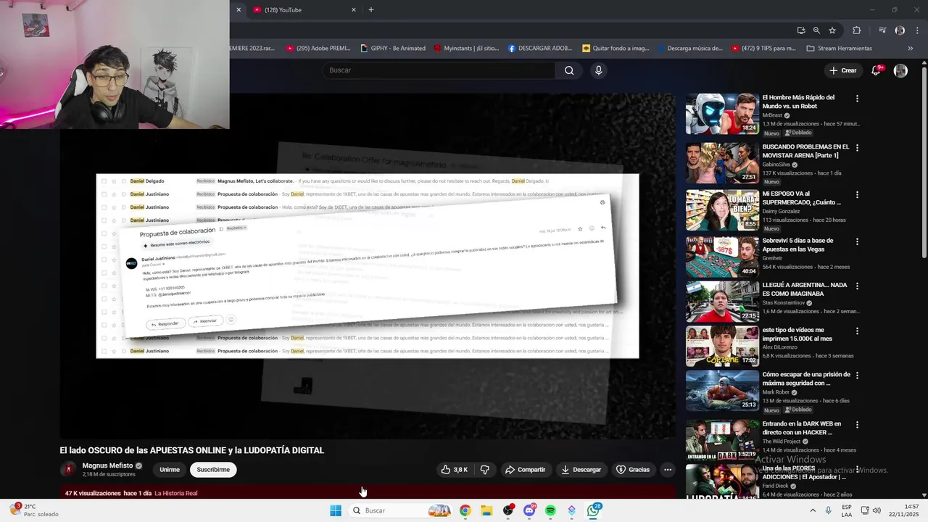
Task: Open Spotify from the taskbar
Action: point(550,510)
